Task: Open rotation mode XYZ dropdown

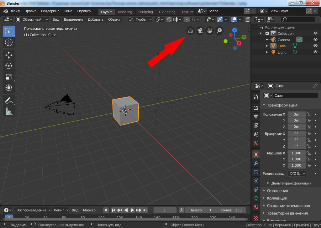Action: tap(297, 173)
